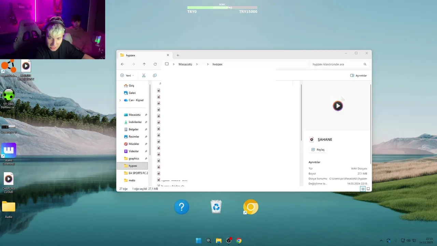Image resolution: width=437 pixels, height=246 pixels.
Task: Open File Explorer from the taskbar
Action: pos(218,241)
